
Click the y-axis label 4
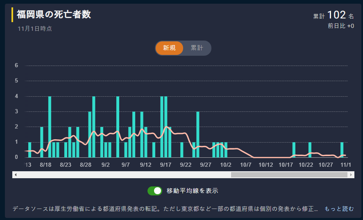[16, 96]
